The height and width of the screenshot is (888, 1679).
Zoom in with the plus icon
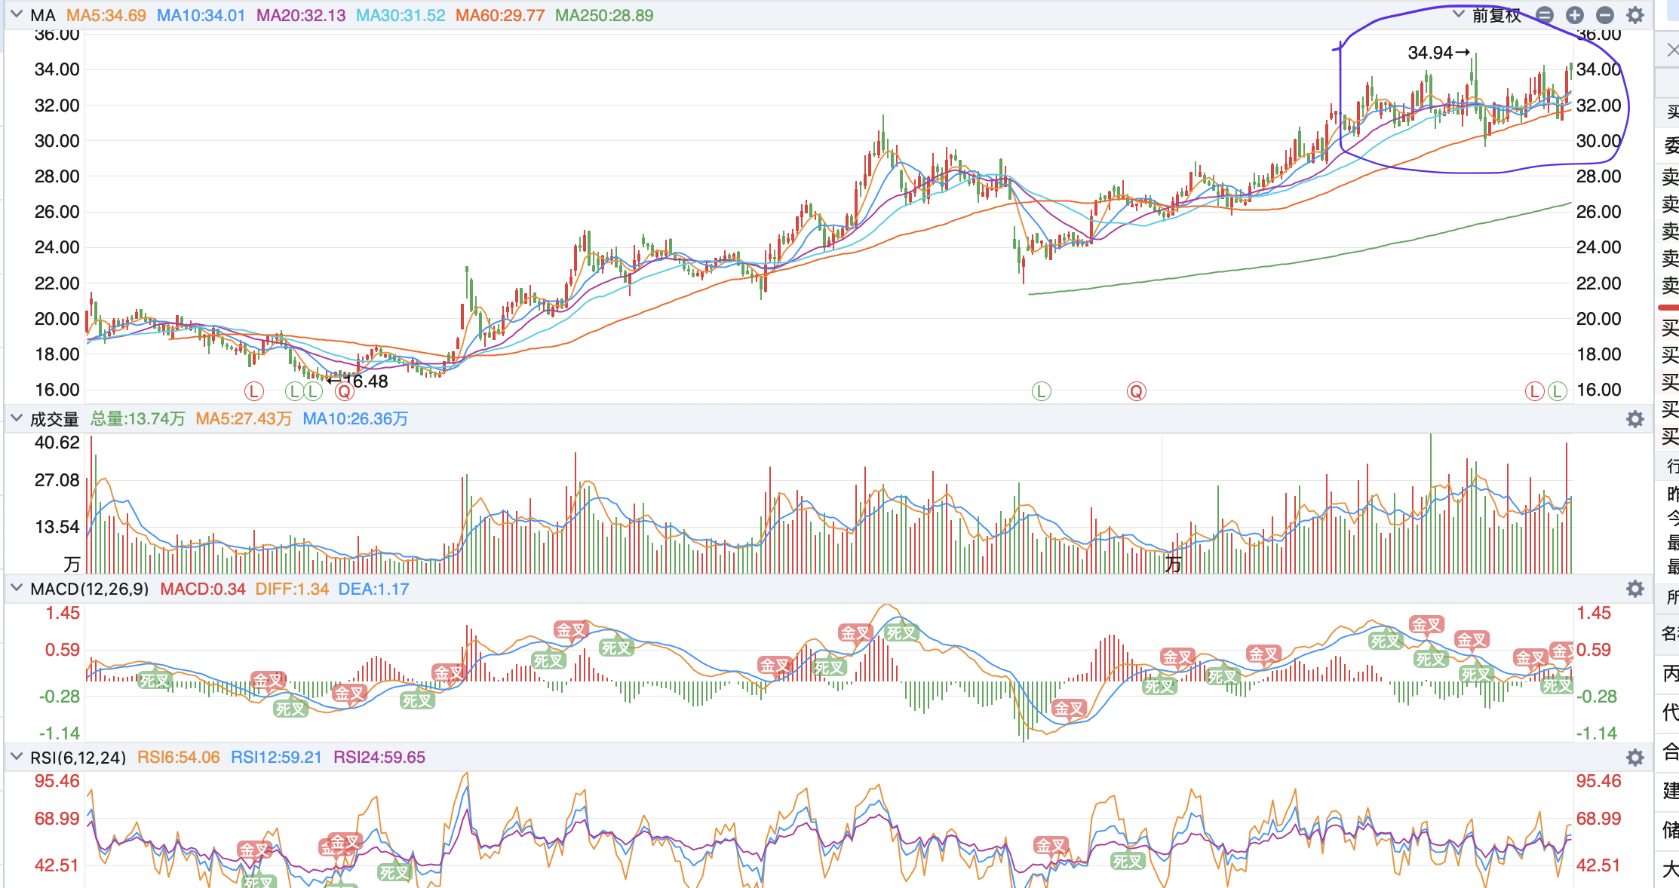pyautogui.click(x=1575, y=15)
